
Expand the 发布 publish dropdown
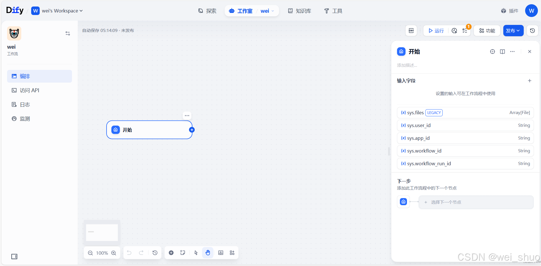[x=513, y=31]
